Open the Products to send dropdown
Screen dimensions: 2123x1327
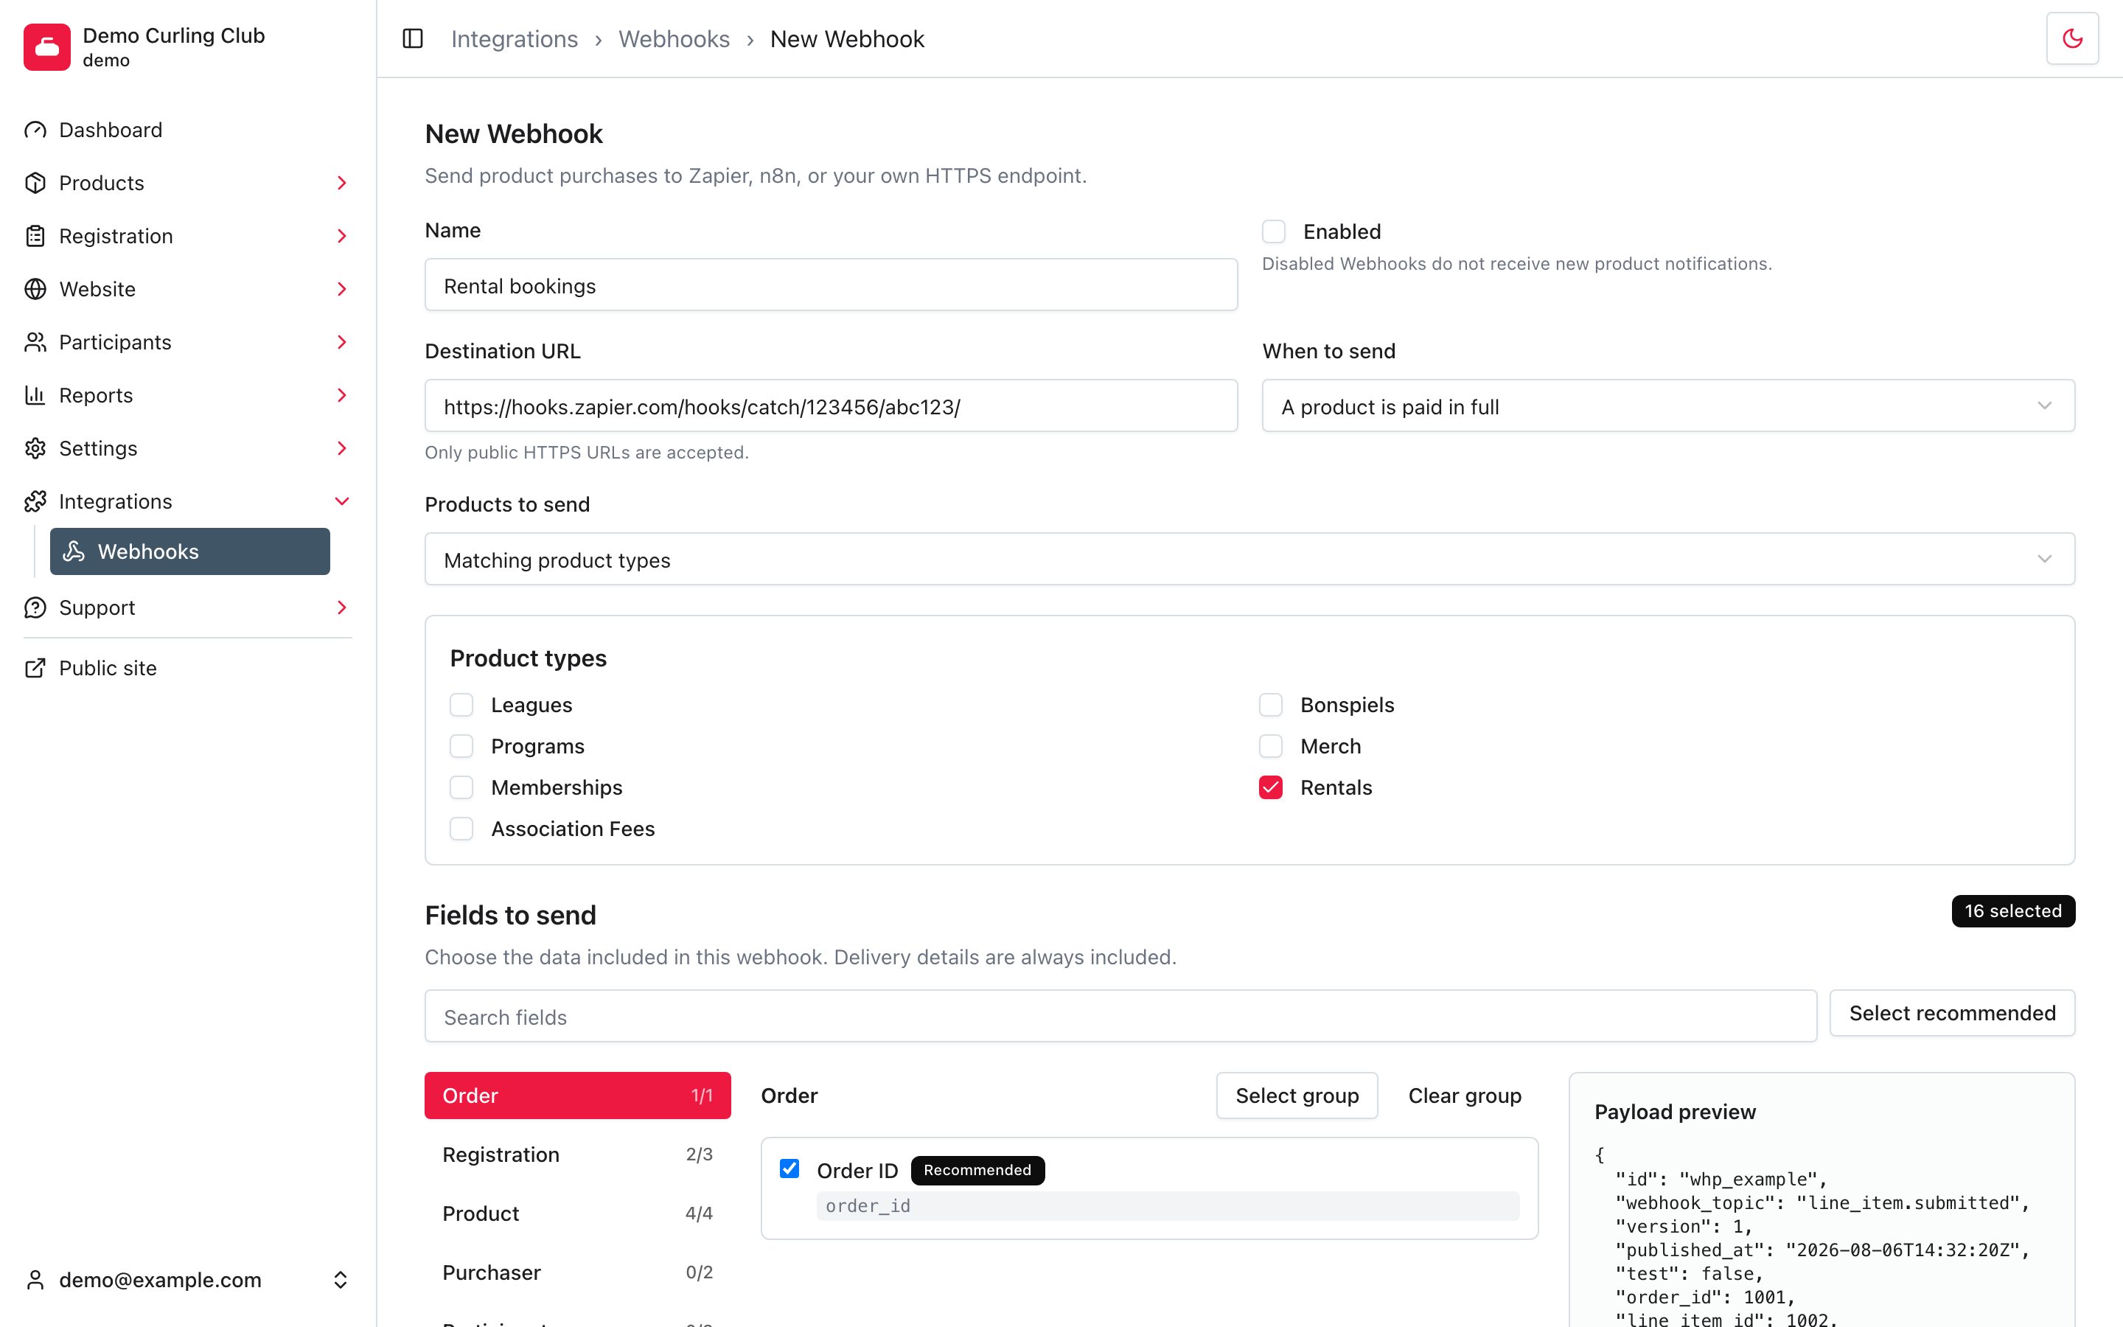[1249, 559]
